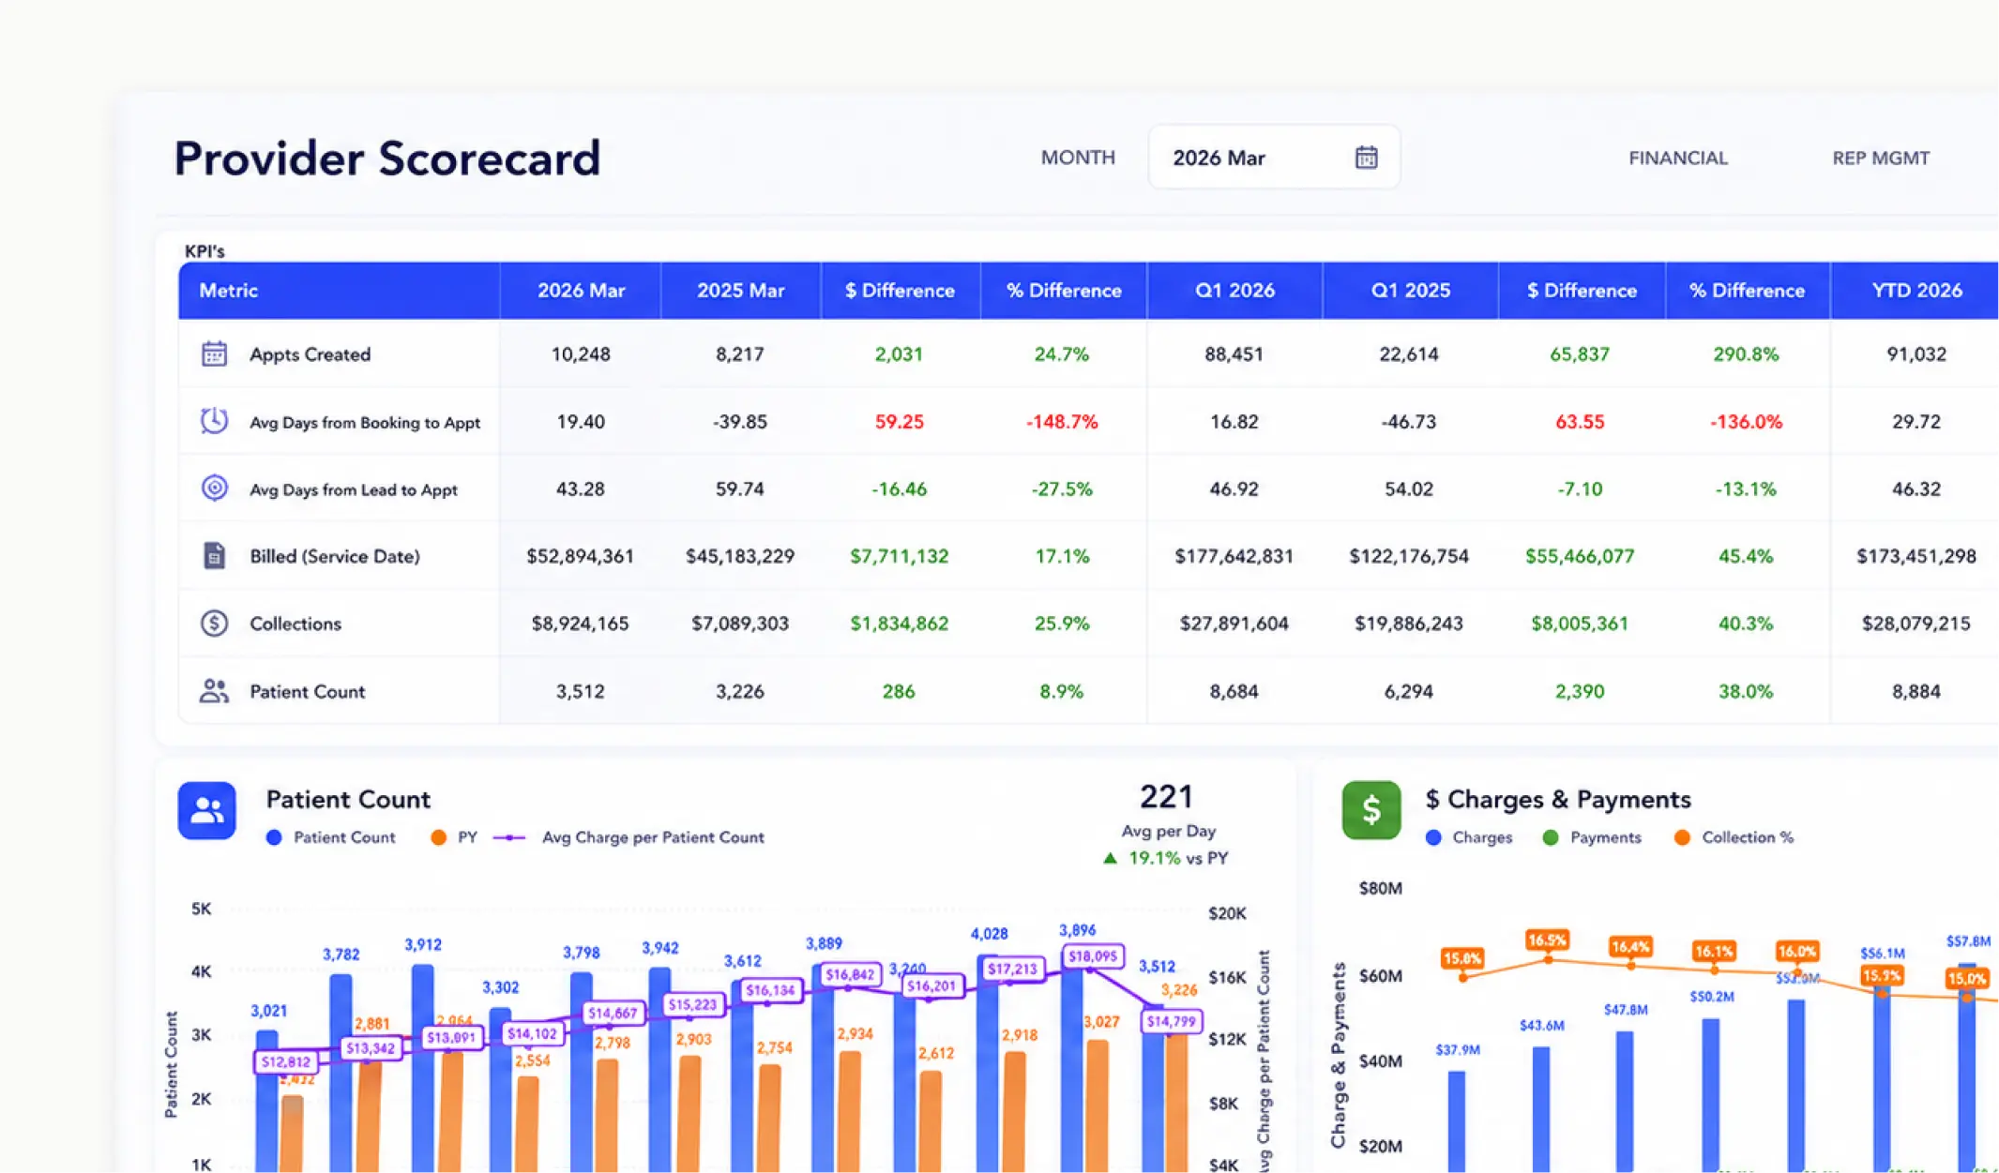Click the Avg Days from Booking clock icon

coord(214,421)
